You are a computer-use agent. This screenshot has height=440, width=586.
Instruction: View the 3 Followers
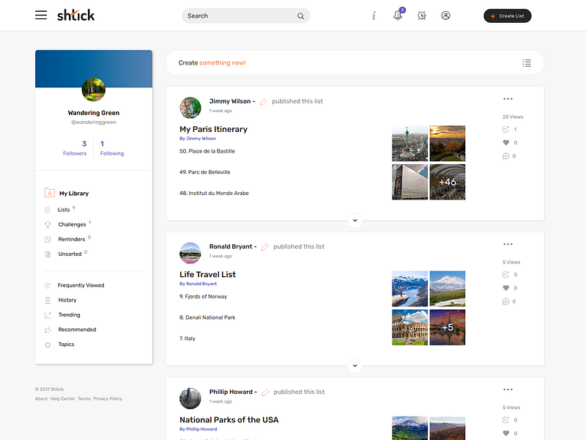75,148
